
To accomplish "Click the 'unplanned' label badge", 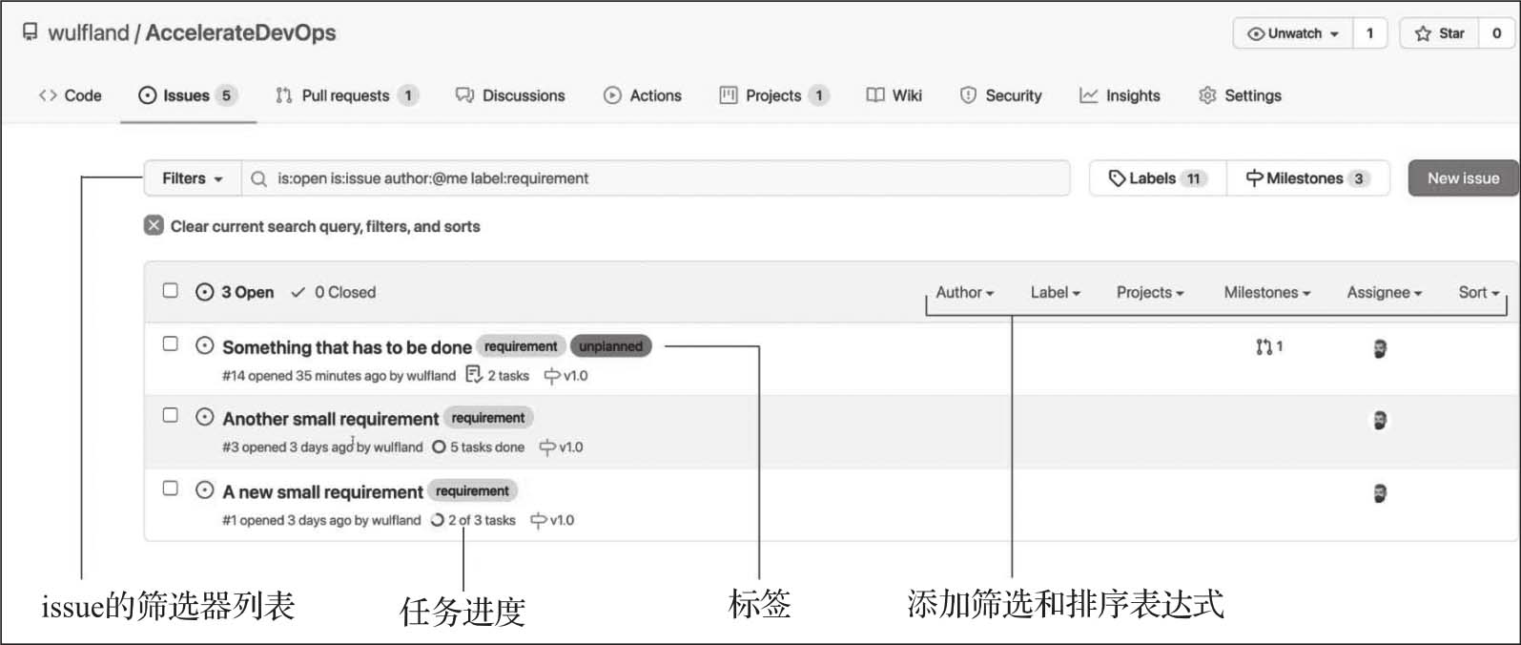I will pos(610,346).
